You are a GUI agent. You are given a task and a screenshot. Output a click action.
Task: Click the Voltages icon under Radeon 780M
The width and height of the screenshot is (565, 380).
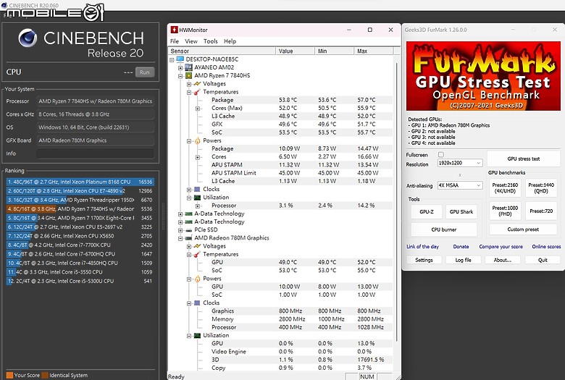point(197,246)
